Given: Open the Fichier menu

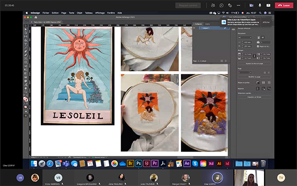Looking at the screenshot, I should pyautogui.click(x=45, y=13).
